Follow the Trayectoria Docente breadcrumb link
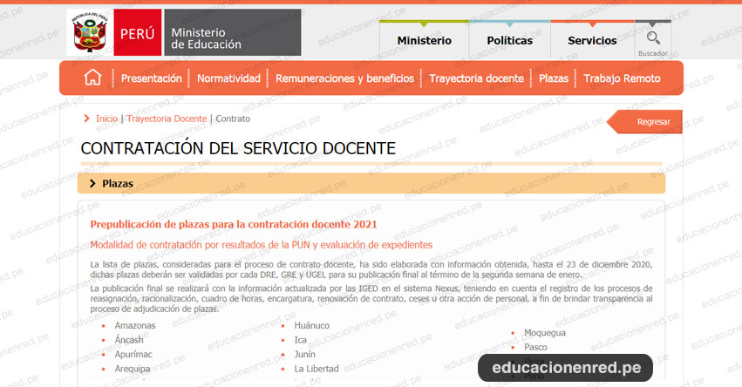This screenshot has width=742, height=387. click(x=167, y=119)
